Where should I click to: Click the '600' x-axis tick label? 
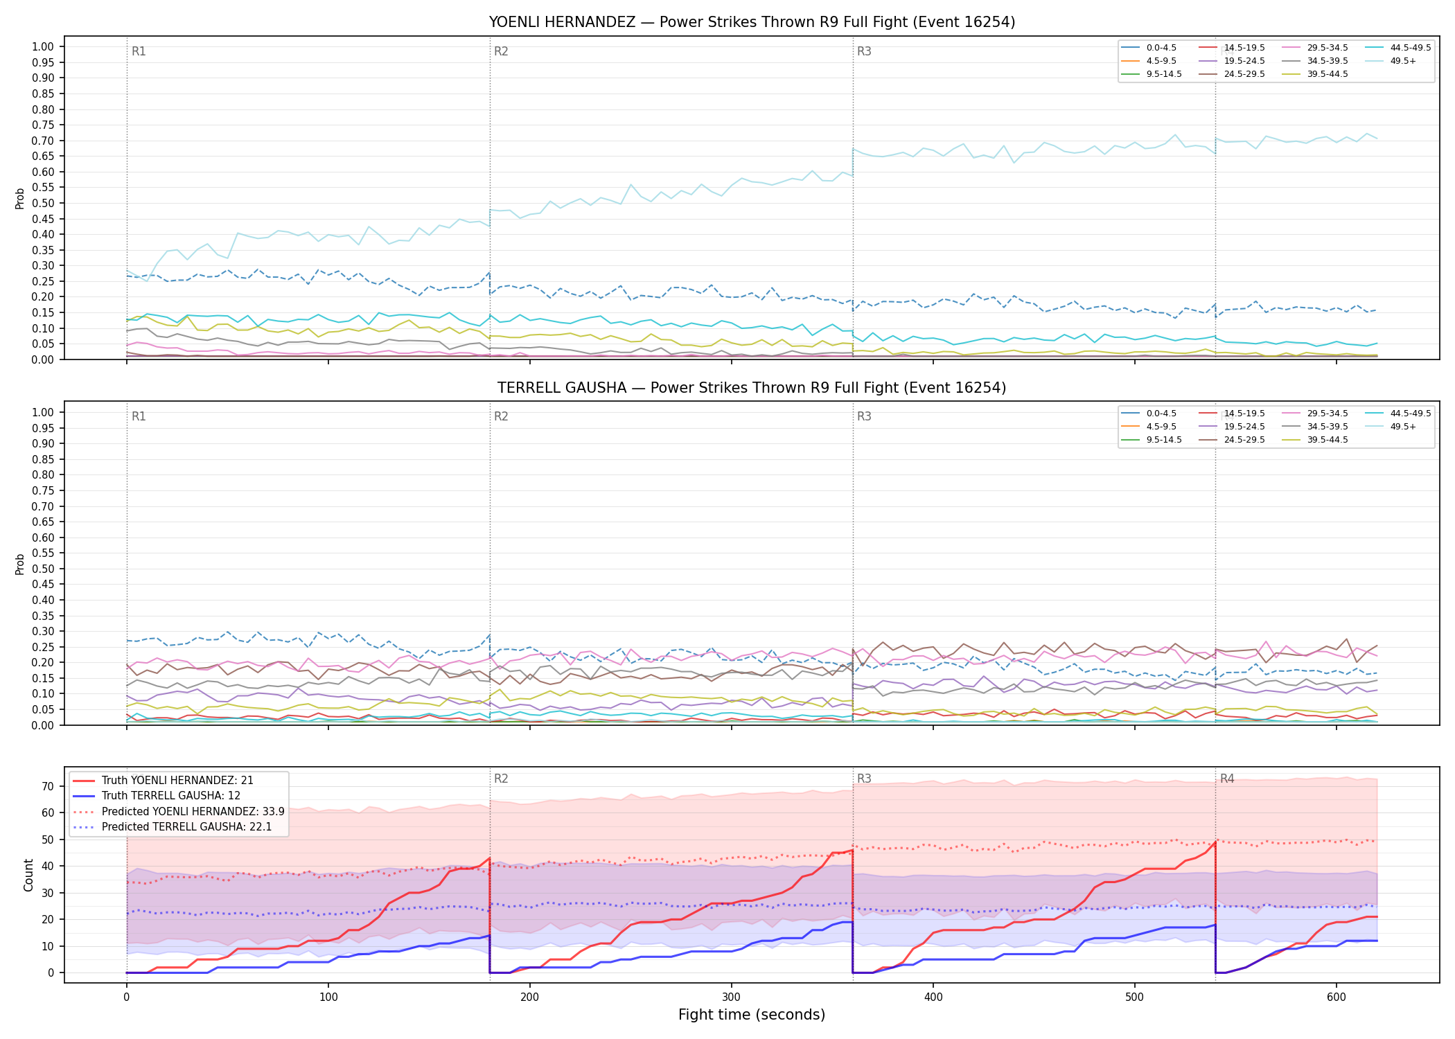tap(1337, 997)
